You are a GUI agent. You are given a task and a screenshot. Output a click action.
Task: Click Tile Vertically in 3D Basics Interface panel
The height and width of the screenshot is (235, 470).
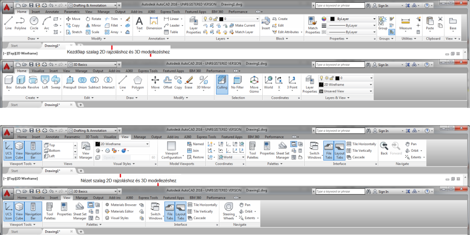[200, 211]
